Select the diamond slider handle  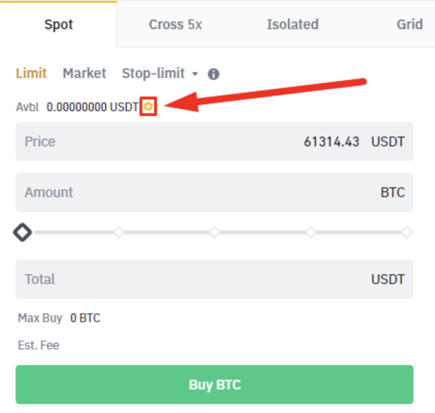click(x=22, y=232)
